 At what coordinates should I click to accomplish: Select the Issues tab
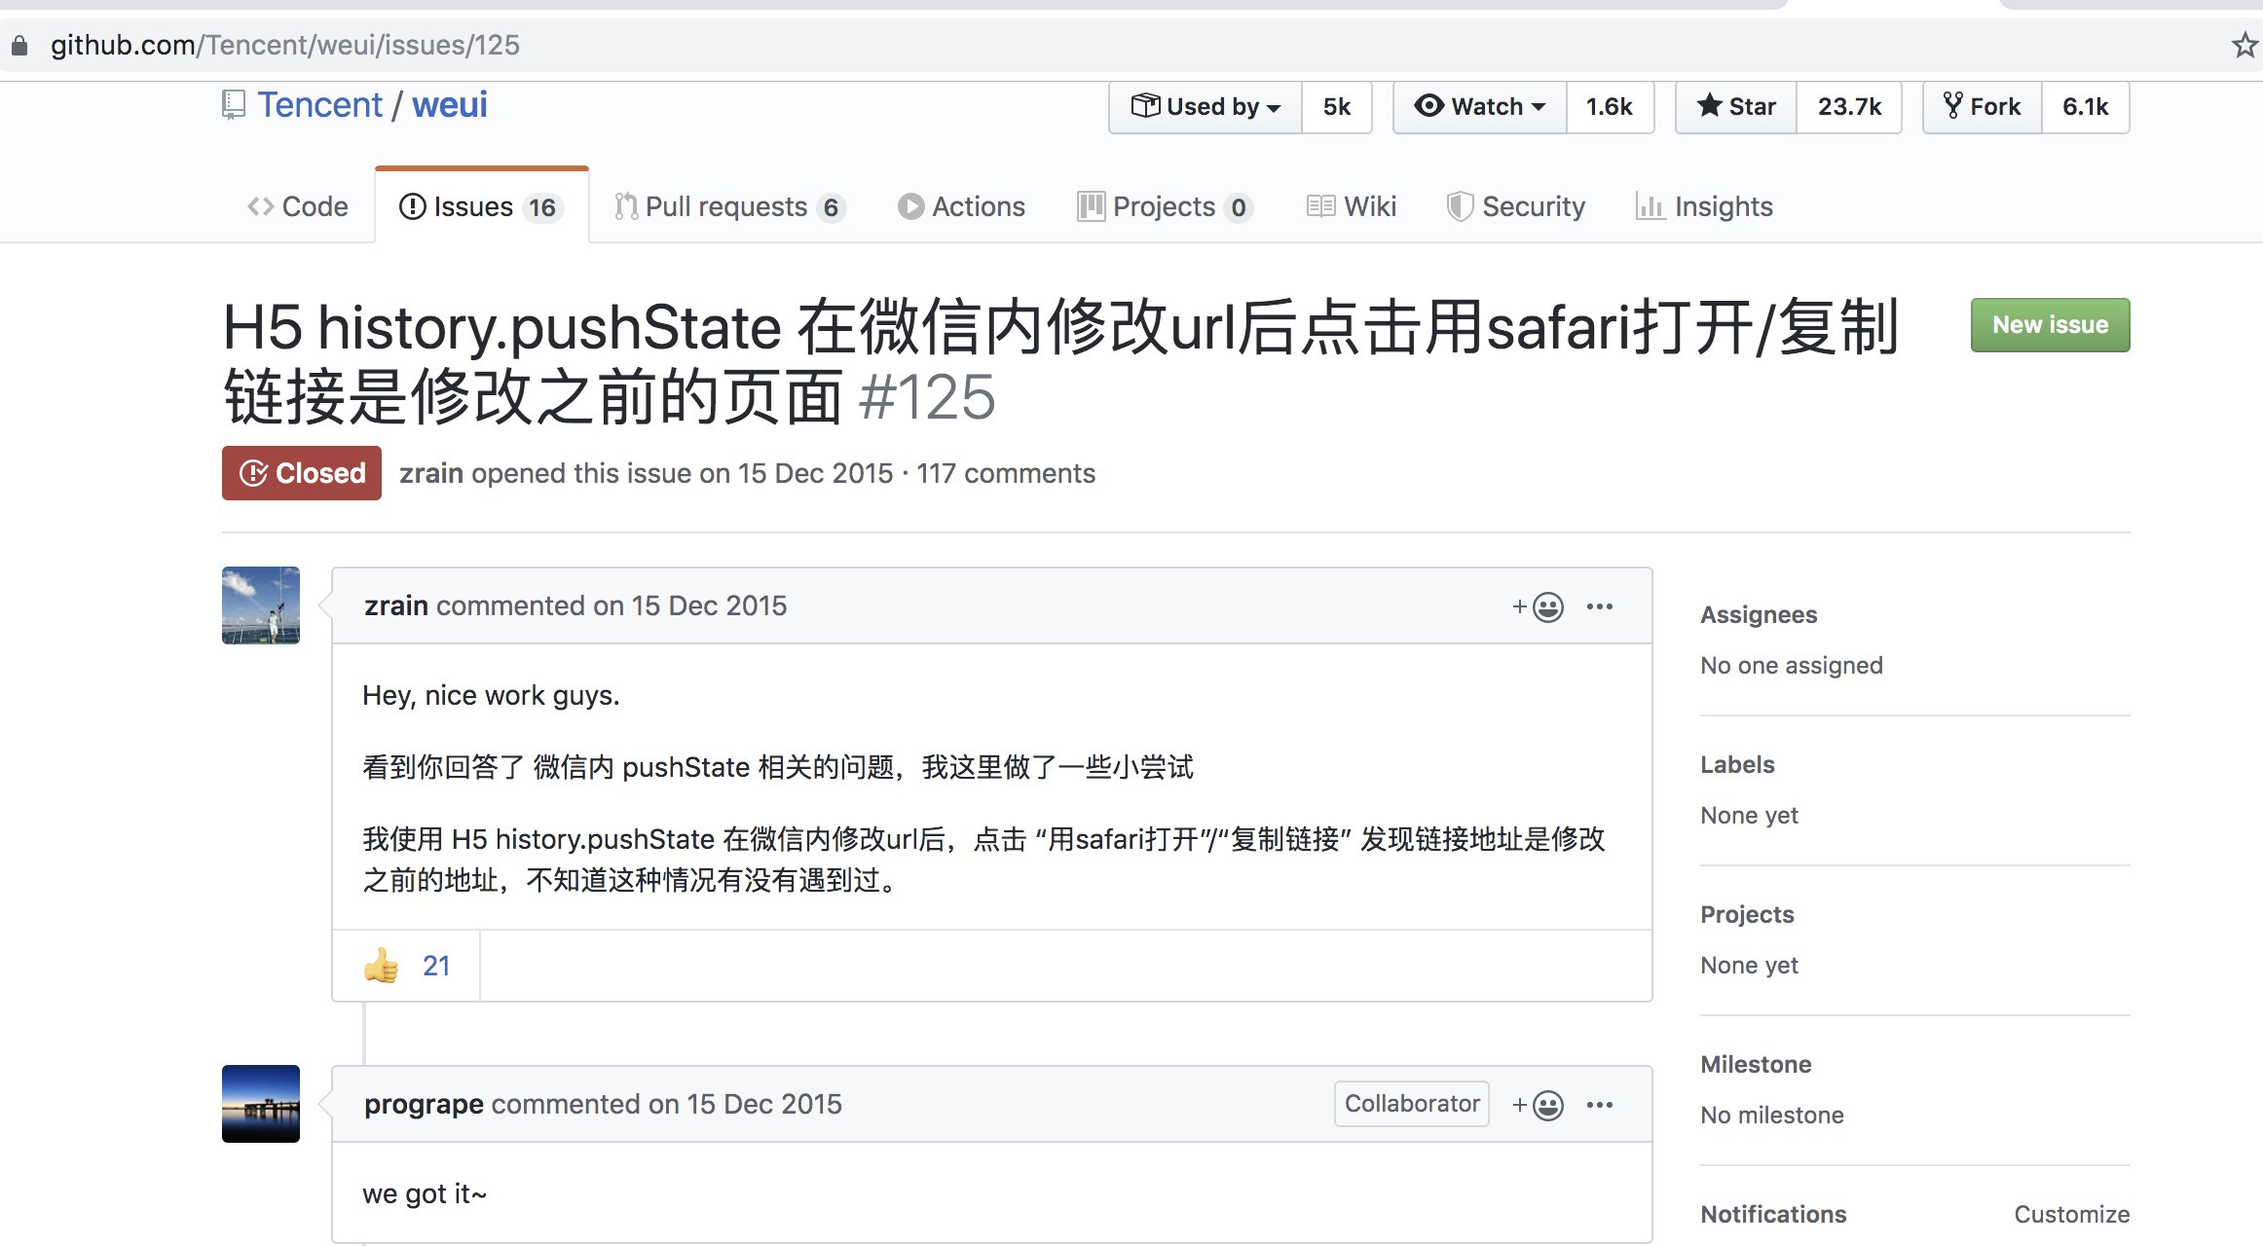tap(482, 206)
